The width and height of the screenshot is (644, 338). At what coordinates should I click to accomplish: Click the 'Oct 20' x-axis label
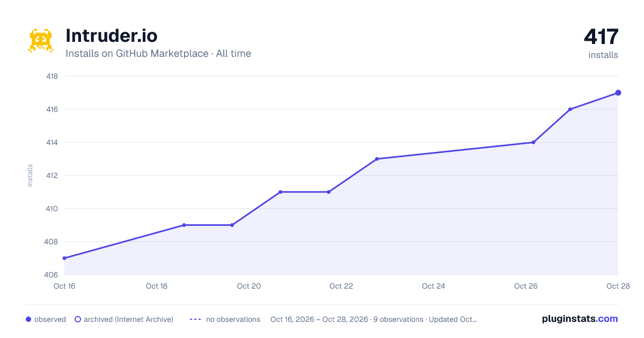pyautogui.click(x=249, y=286)
